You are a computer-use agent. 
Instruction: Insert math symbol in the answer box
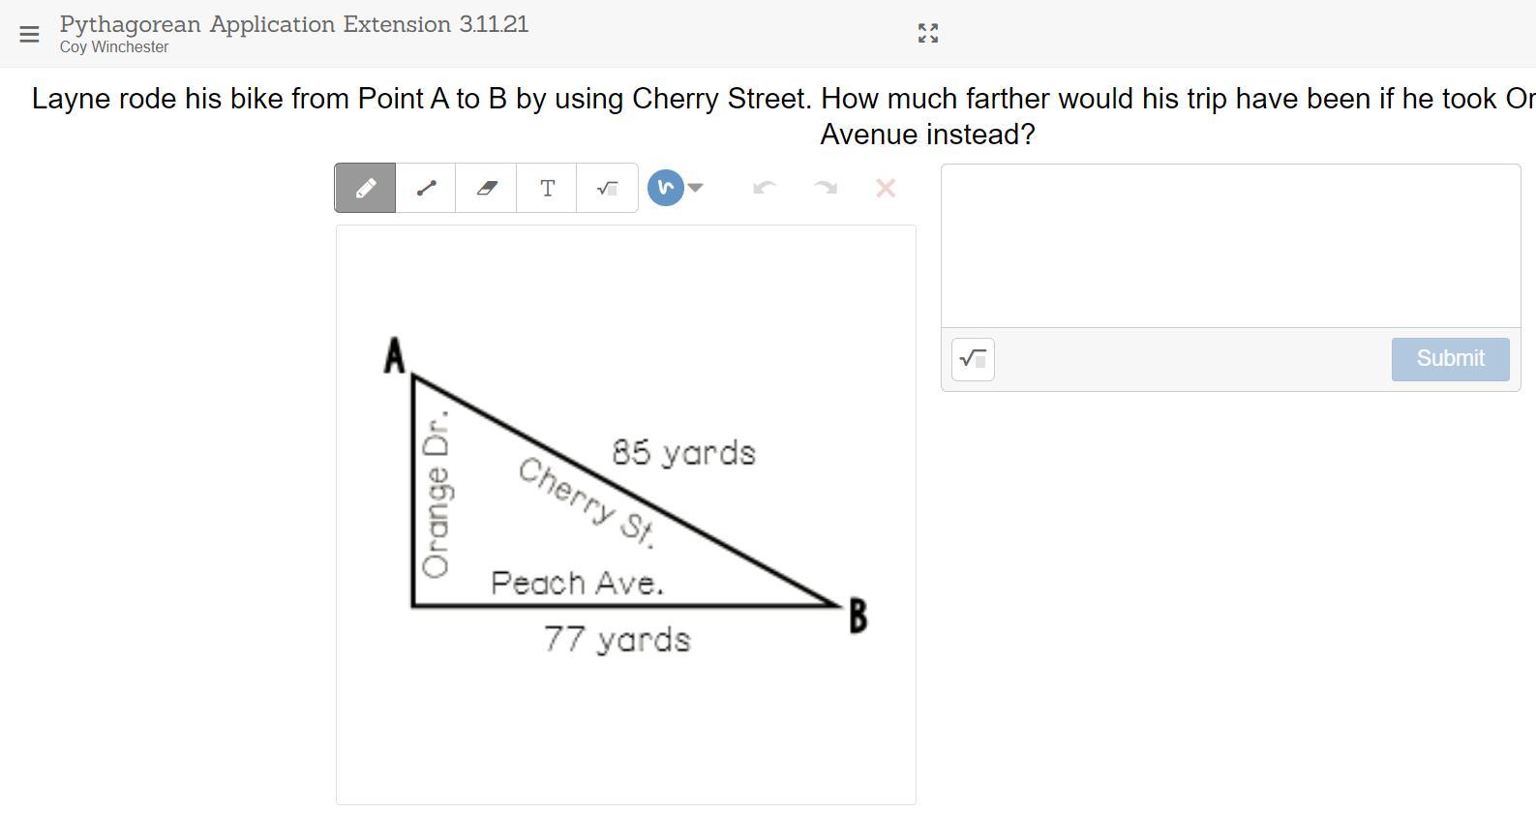click(x=973, y=359)
